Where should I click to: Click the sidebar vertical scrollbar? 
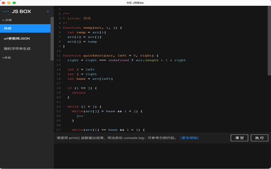[x=52, y=38]
